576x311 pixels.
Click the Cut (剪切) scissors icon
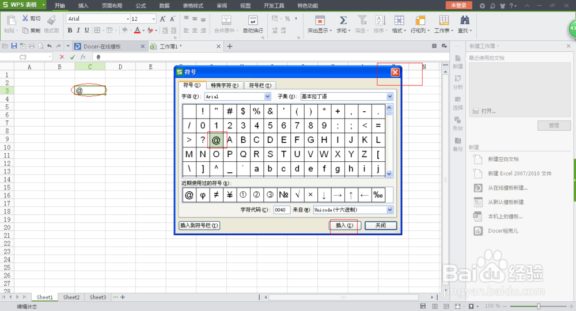[x=25, y=18]
